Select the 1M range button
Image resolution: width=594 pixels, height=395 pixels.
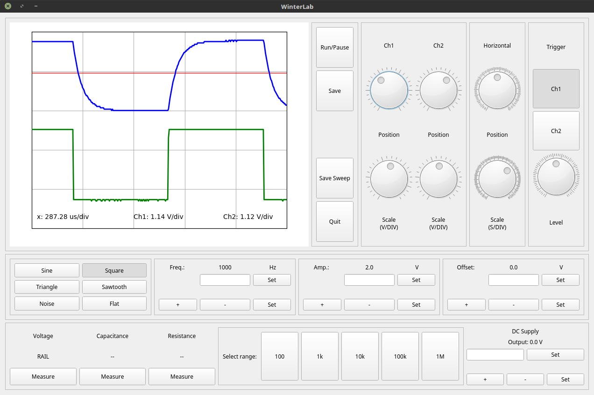[x=440, y=356]
